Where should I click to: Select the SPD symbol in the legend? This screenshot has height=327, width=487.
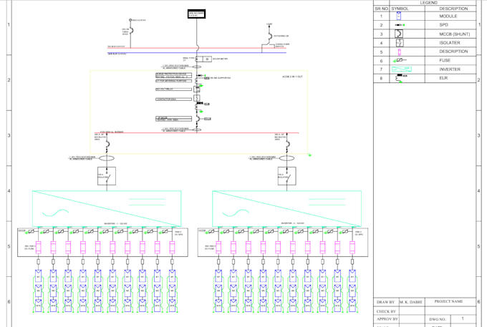[x=400, y=25]
